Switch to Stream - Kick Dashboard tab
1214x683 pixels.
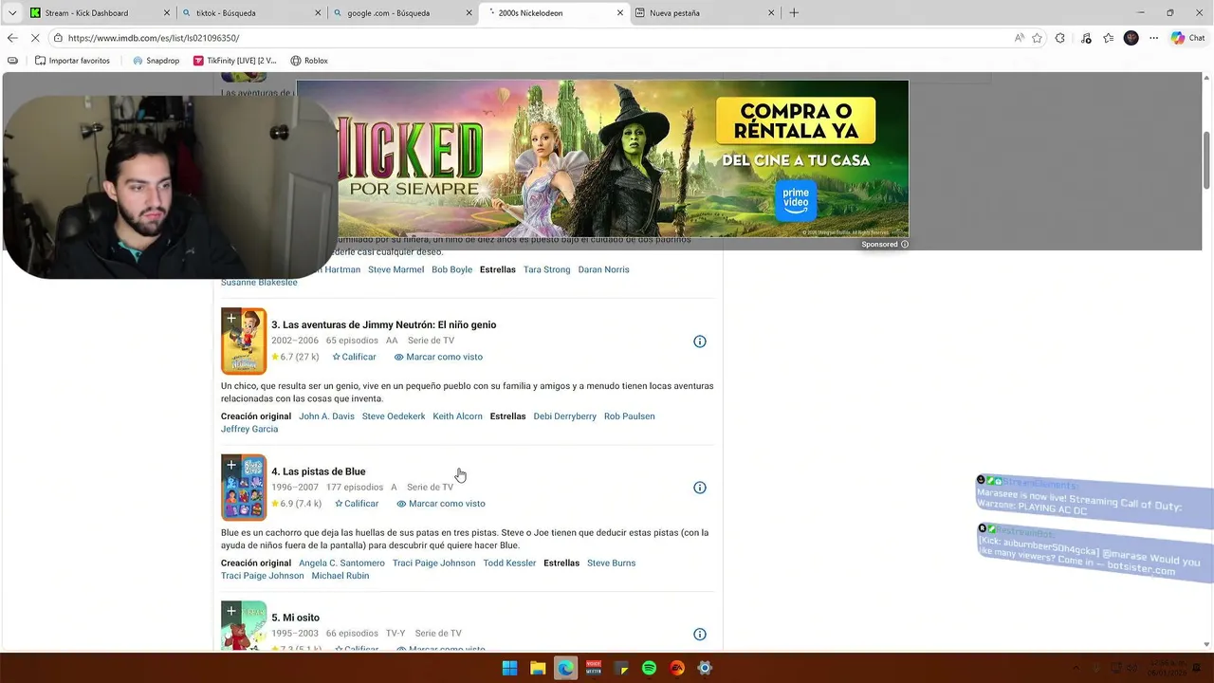click(x=100, y=12)
